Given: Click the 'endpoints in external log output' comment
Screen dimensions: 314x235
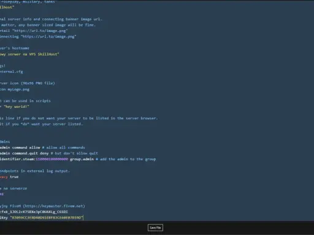Looking at the screenshot, I should [35, 171].
